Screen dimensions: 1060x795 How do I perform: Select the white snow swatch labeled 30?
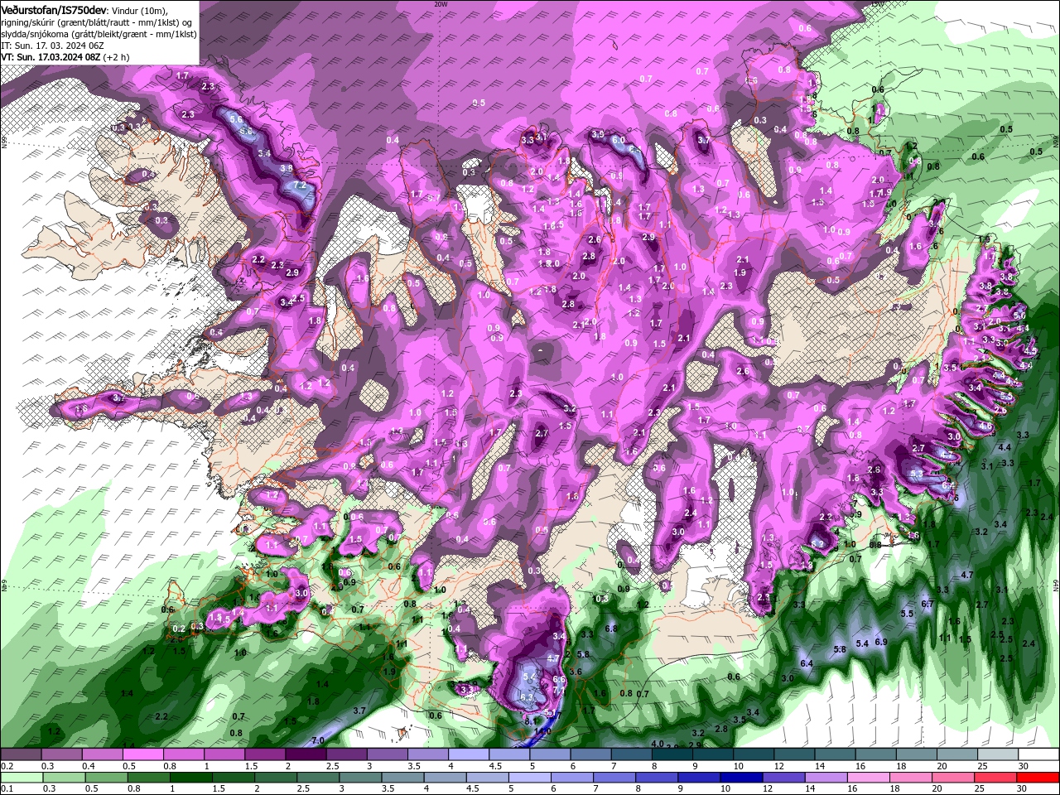click(x=1037, y=754)
